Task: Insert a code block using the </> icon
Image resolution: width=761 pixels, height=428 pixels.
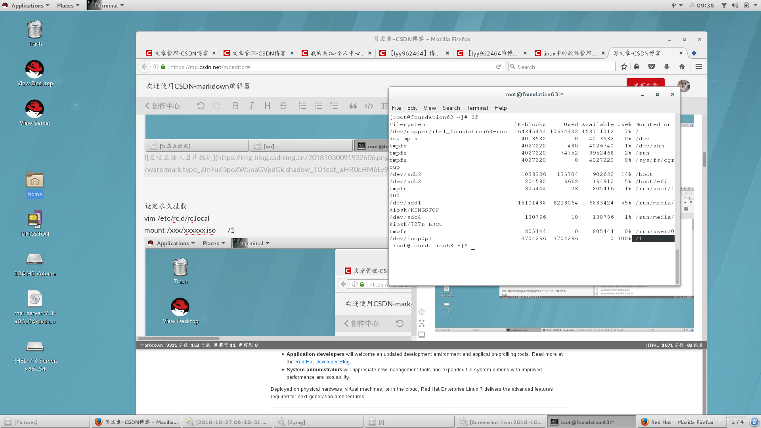Action: coord(369,106)
